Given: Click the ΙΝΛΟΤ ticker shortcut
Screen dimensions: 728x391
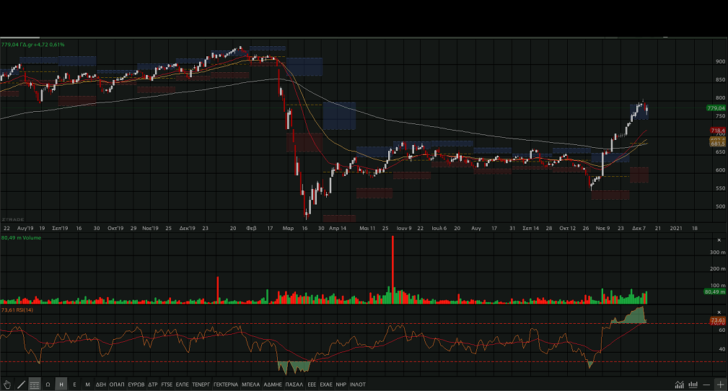Looking at the screenshot, I should (x=357, y=385).
